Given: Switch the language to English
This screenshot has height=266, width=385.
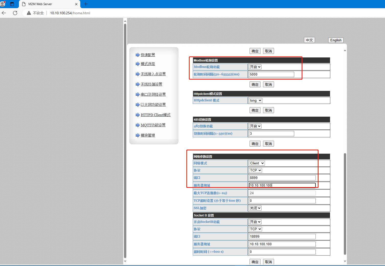Looking at the screenshot, I should (336, 40).
